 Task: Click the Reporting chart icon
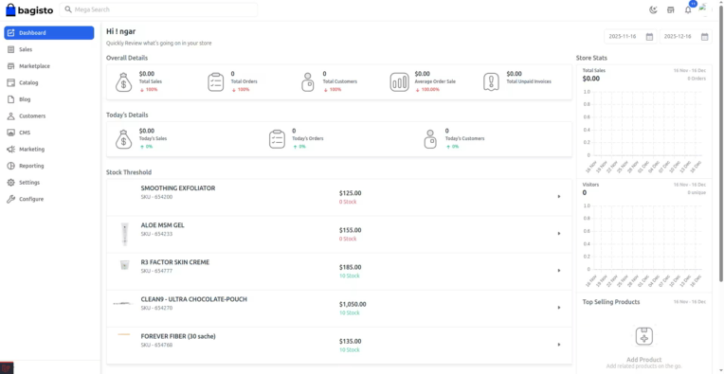pos(11,166)
